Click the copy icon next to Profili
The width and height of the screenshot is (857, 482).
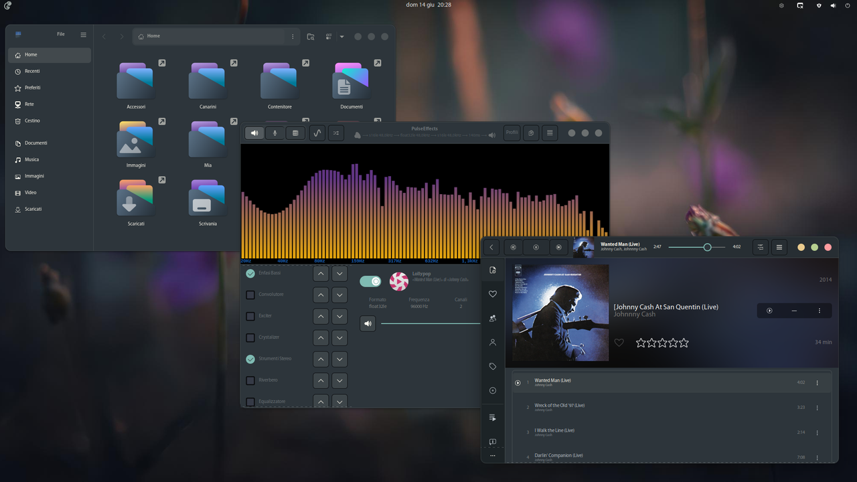click(x=531, y=133)
